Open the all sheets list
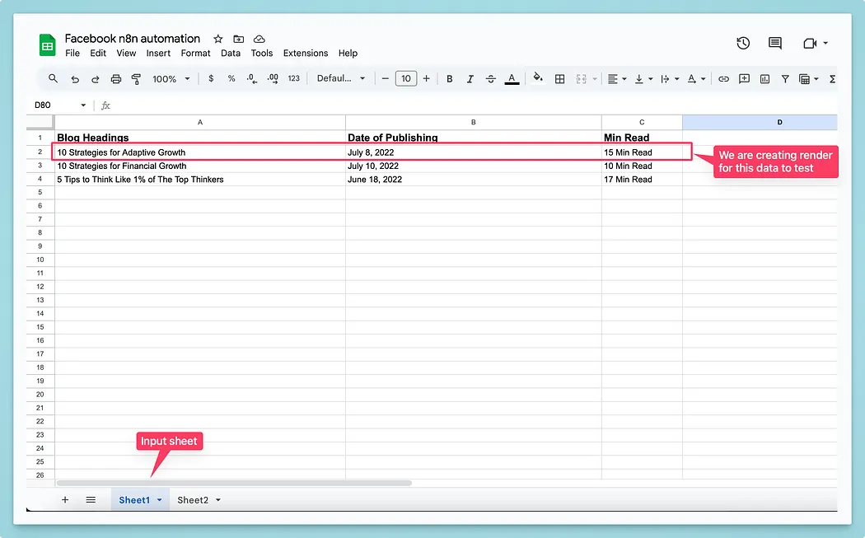The image size is (865, 538). [91, 499]
